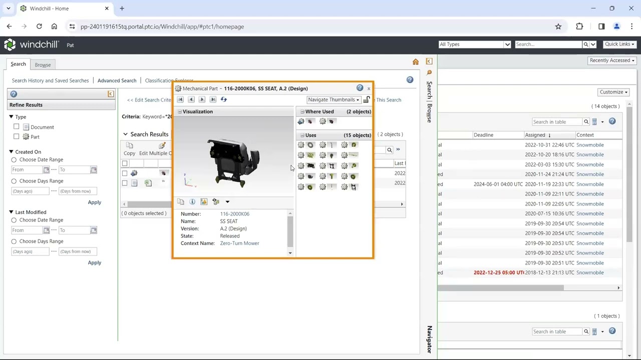The image size is (641, 360).
Task: Run global search magnifier button
Action: (x=585, y=44)
